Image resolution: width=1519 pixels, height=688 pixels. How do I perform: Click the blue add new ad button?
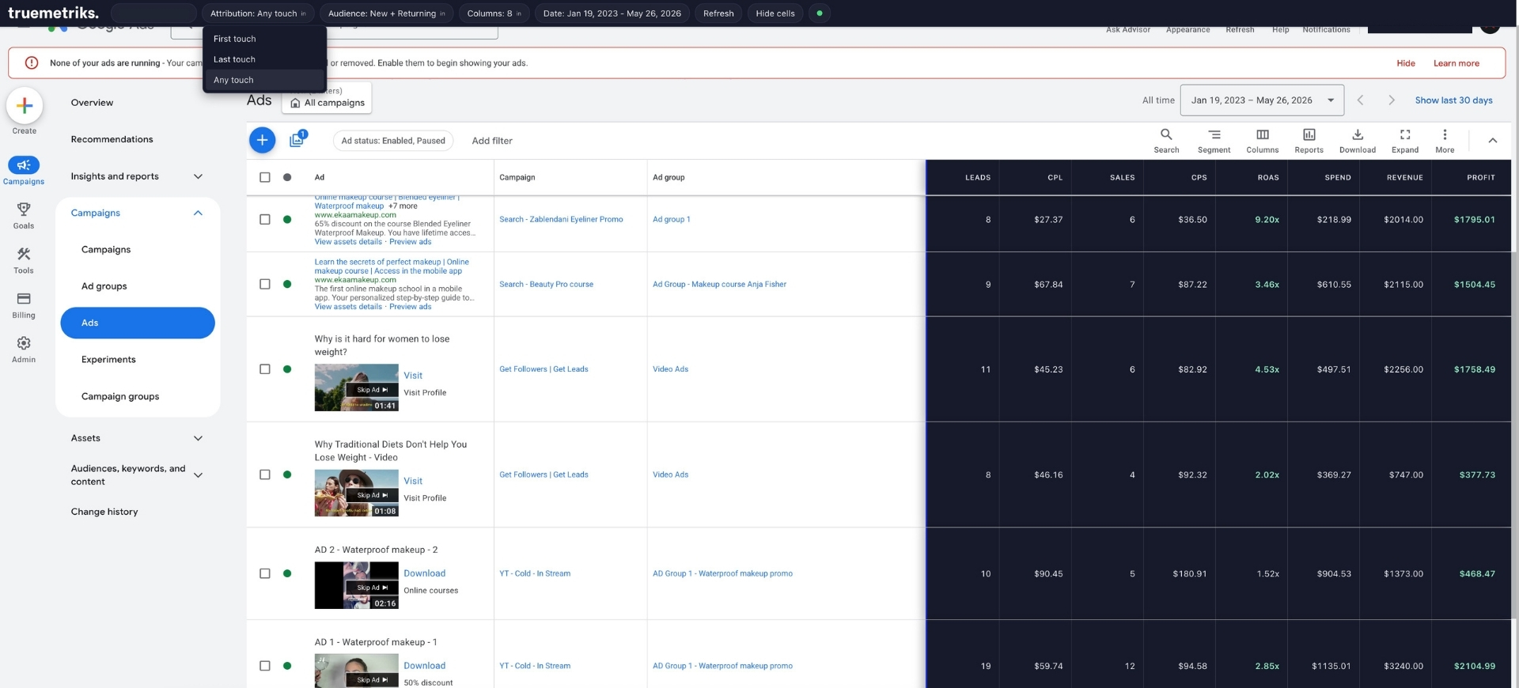(262, 140)
